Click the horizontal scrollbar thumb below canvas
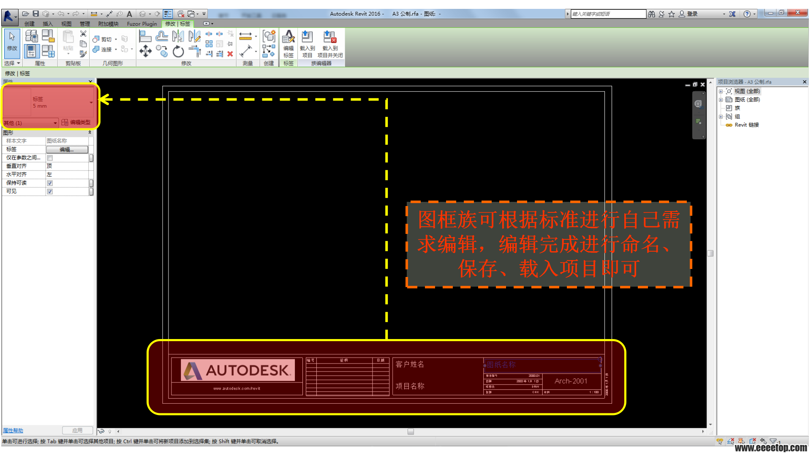Viewport: 811px width, 456px height. [x=411, y=432]
